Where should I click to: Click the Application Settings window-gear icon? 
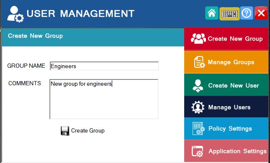[x=198, y=151]
